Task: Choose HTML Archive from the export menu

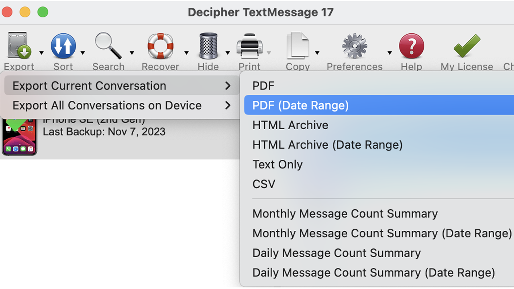Action: tap(290, 125)
